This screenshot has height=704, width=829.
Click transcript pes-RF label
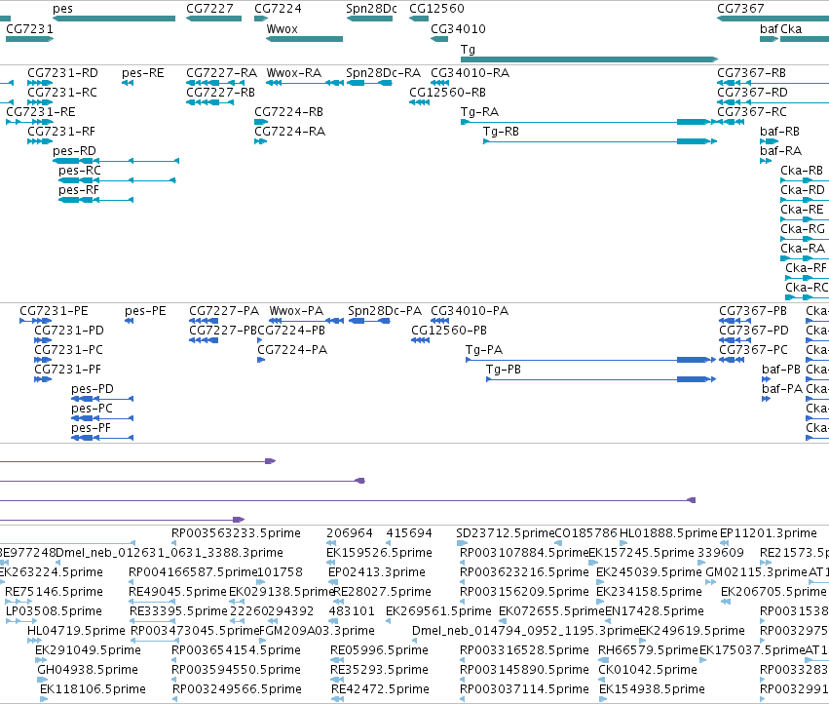tap(79, 190)
